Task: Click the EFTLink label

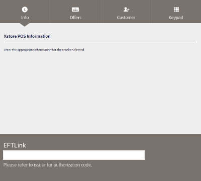Action: [x=15, y=145]
